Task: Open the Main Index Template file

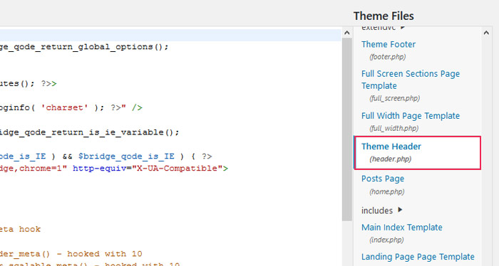Action: pos(401,228)
